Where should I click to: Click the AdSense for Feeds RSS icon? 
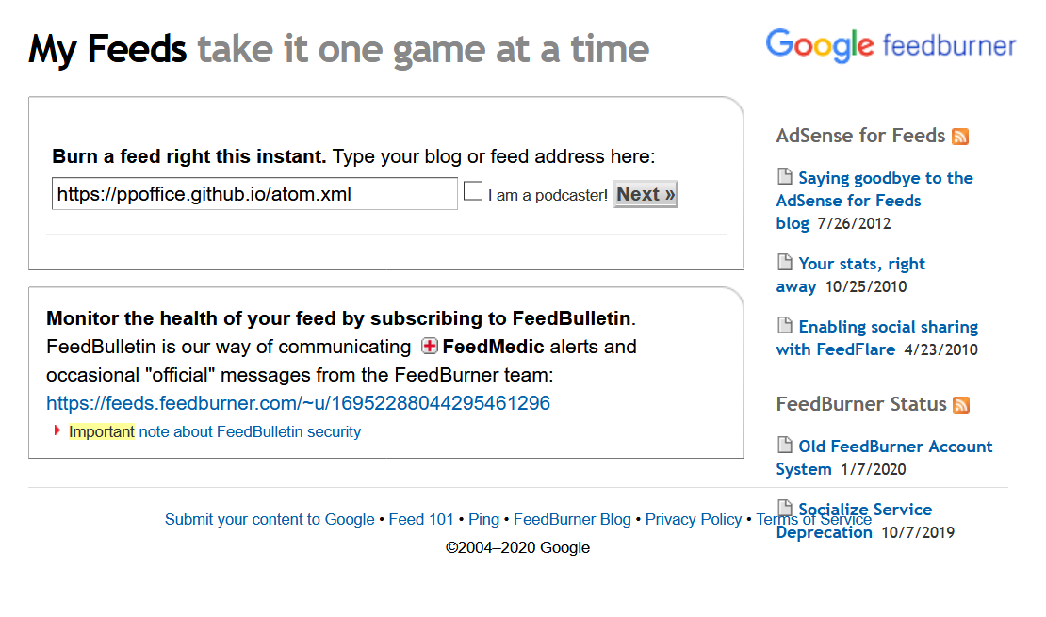960,136
